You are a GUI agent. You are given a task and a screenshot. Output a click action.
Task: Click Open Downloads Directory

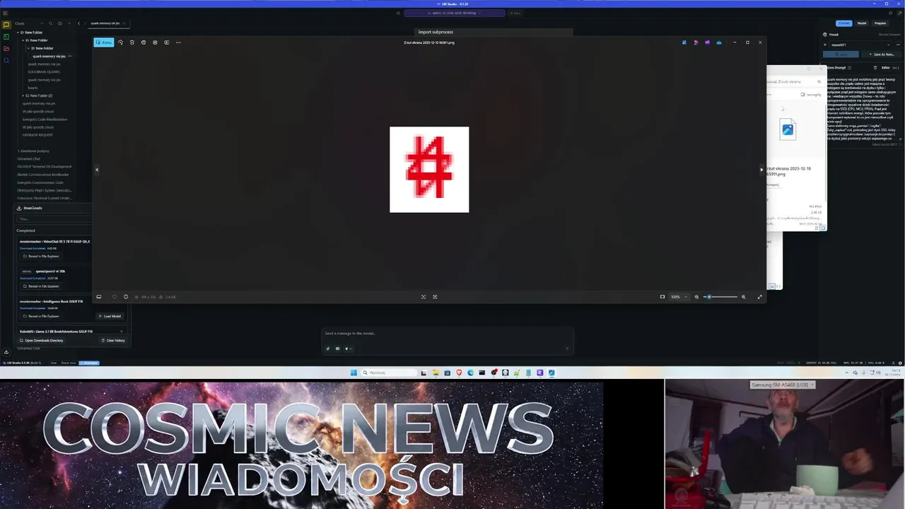point(42,340)
